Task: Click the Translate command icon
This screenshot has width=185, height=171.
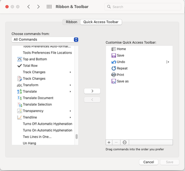Action: coord(19,92)
